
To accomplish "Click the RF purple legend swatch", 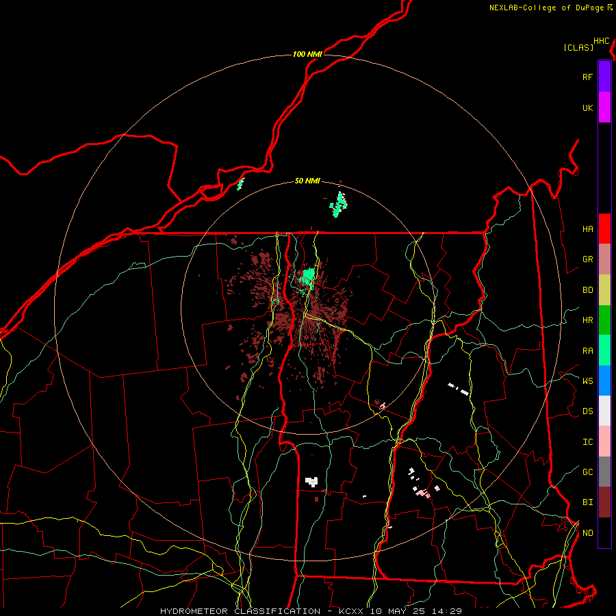I will pyautogui.click(x=604, y=77).
